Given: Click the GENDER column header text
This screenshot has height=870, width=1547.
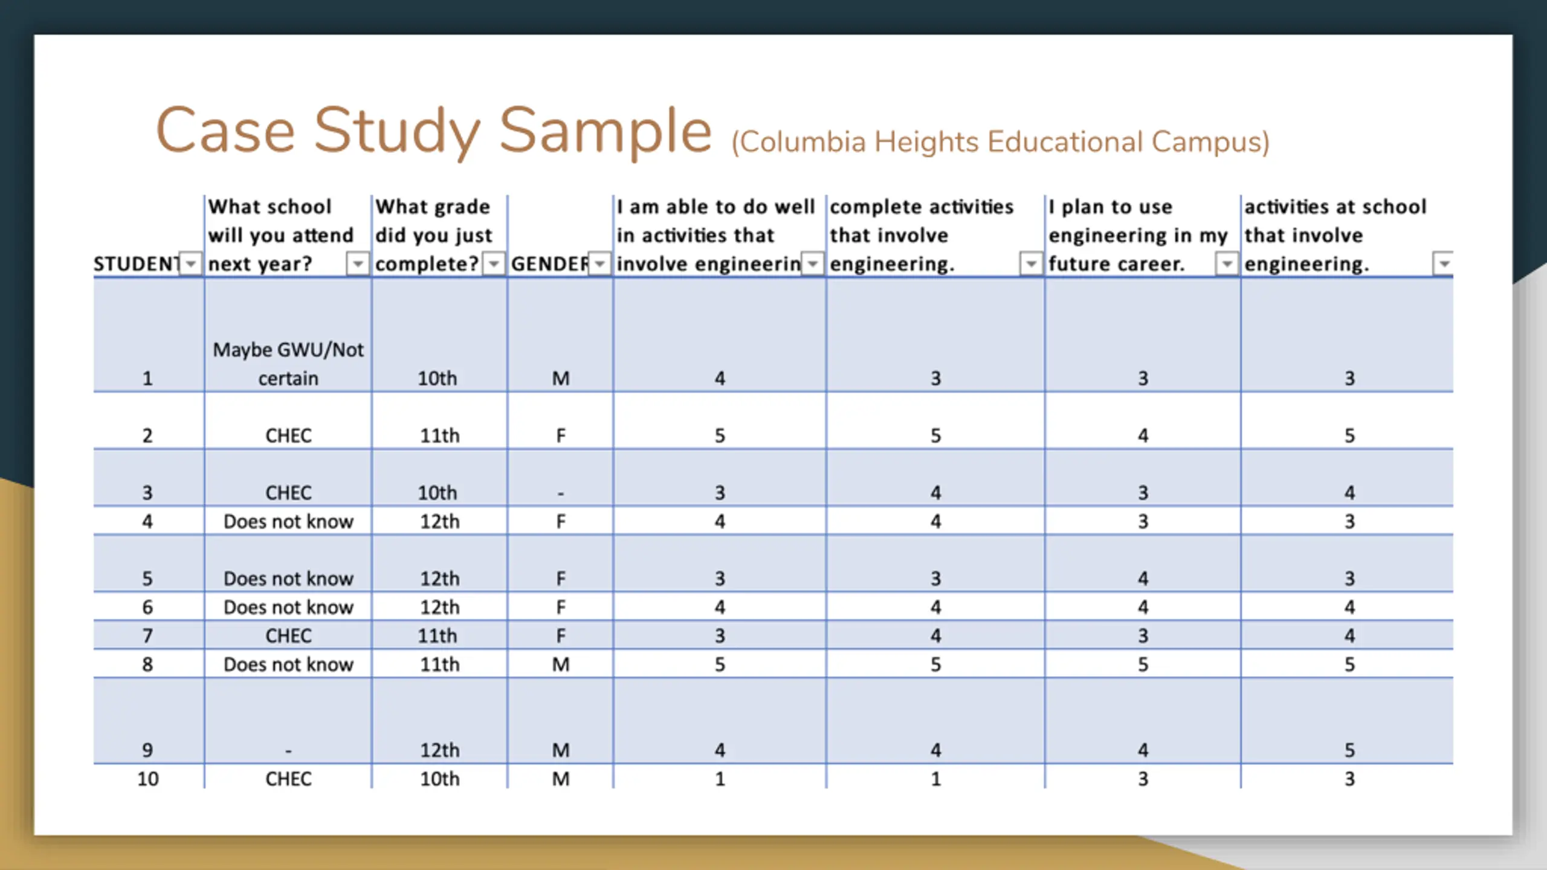Looking at the screenshot, I should (x=549, y=264).
